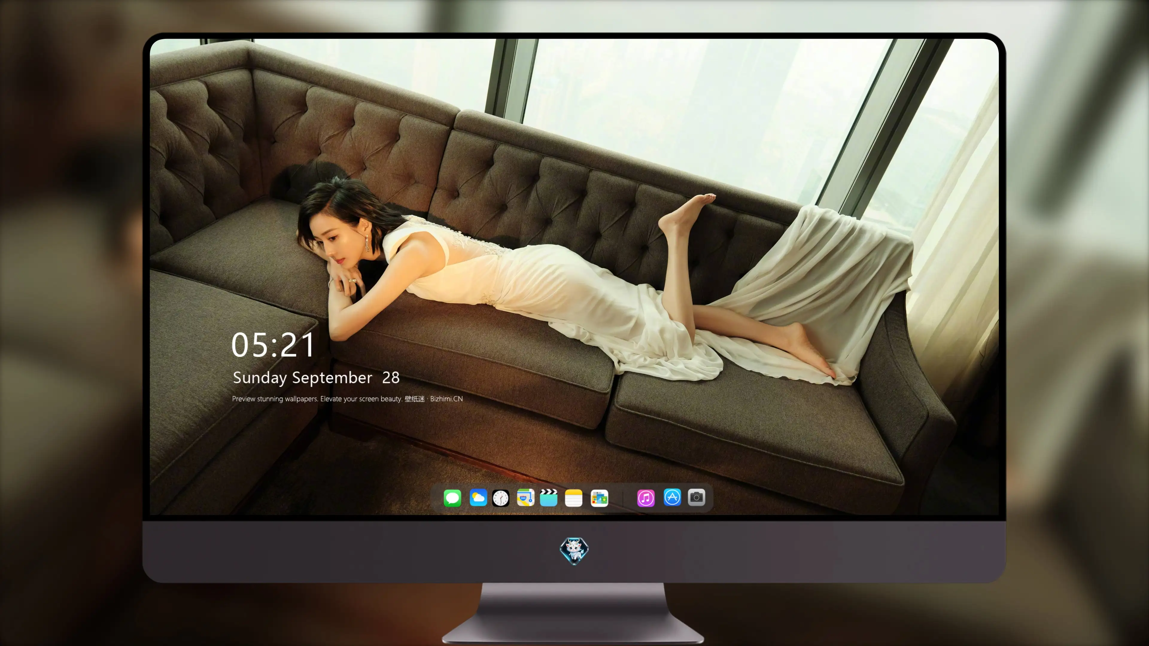Launch the Videos clapperboard app in the dock
The width and height of the screenshot is (1149, 646).
coord(549,498)
